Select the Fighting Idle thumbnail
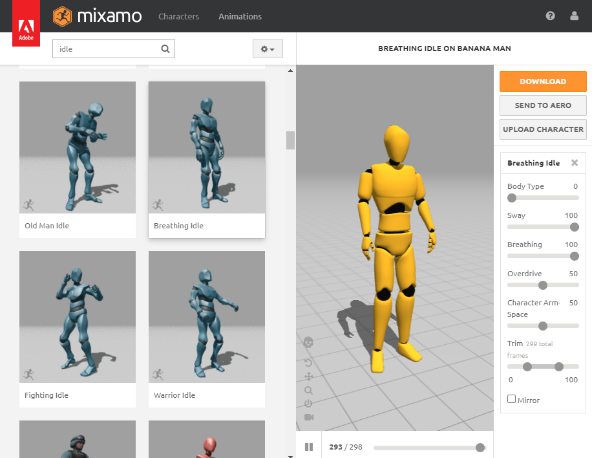Screen dimensions: 592x458 pos(78,317)
